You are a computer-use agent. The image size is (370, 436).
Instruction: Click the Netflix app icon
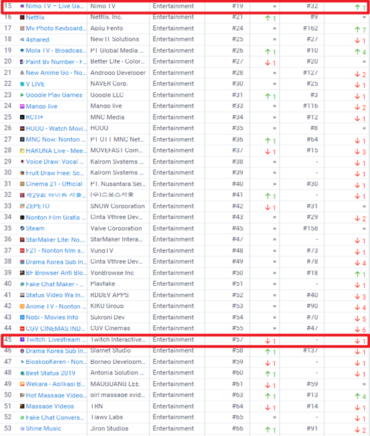point(22,17)
